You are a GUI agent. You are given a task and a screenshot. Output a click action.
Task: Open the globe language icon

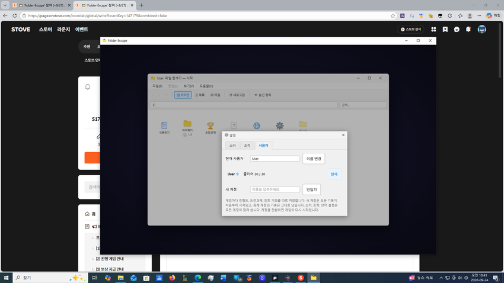[x=257, y=126]
